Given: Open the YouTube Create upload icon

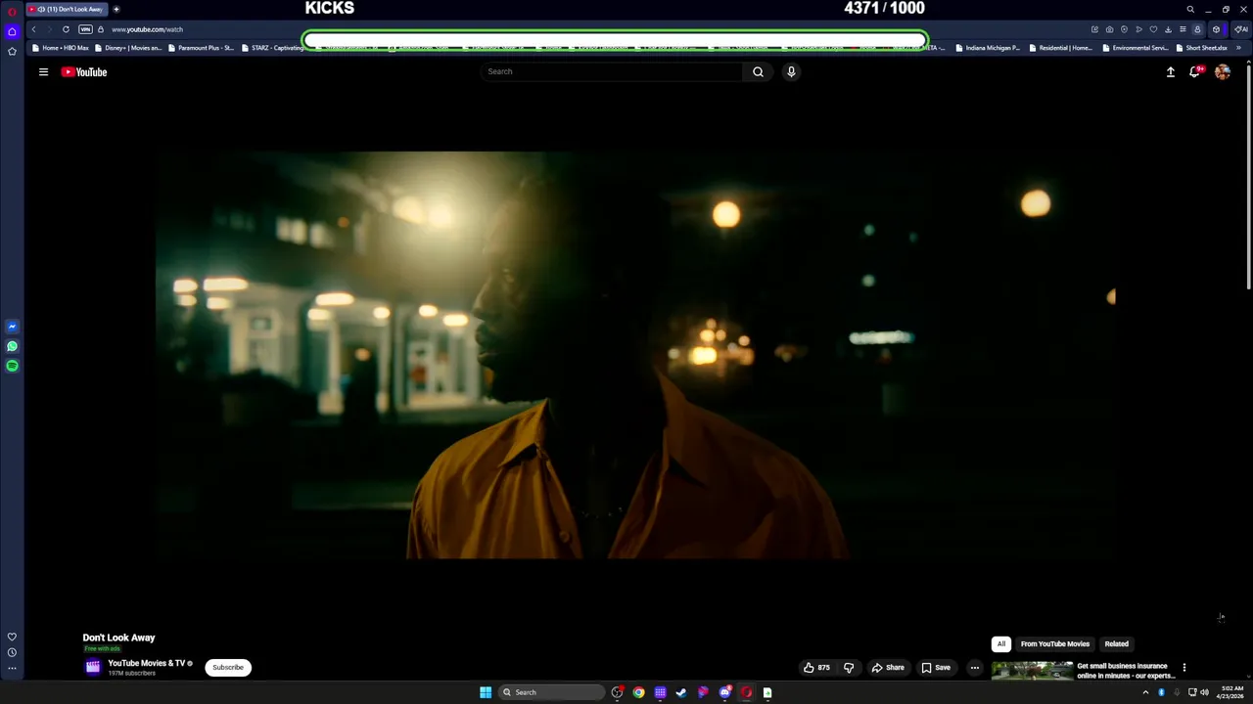Looking at the screenshot, I should 1170,71.
